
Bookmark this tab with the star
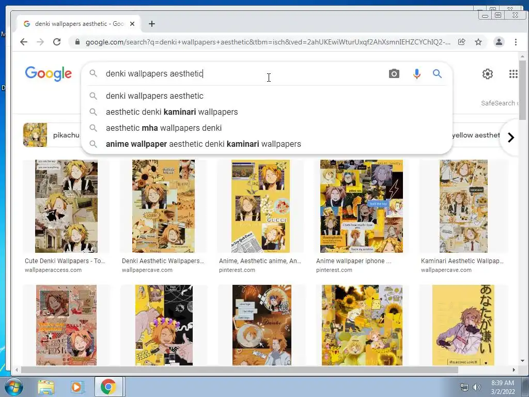tap(478, 42)
